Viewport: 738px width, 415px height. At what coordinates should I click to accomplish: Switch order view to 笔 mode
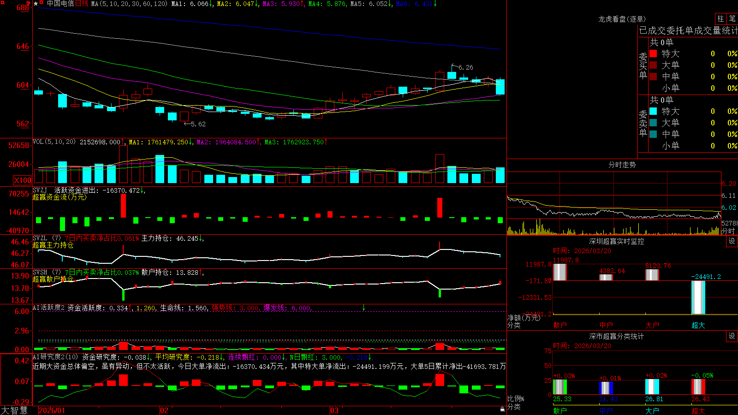[732, 19]
